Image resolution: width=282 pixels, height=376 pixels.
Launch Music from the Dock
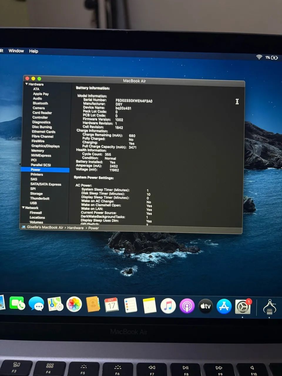(x=168, y=306)
